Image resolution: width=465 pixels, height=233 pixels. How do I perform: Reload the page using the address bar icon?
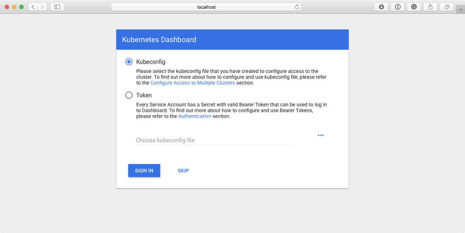[297, 7]
